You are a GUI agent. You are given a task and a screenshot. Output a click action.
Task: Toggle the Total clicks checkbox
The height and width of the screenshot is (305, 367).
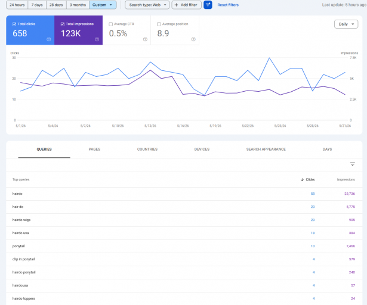pyautogui.click(x=14, y=24)
